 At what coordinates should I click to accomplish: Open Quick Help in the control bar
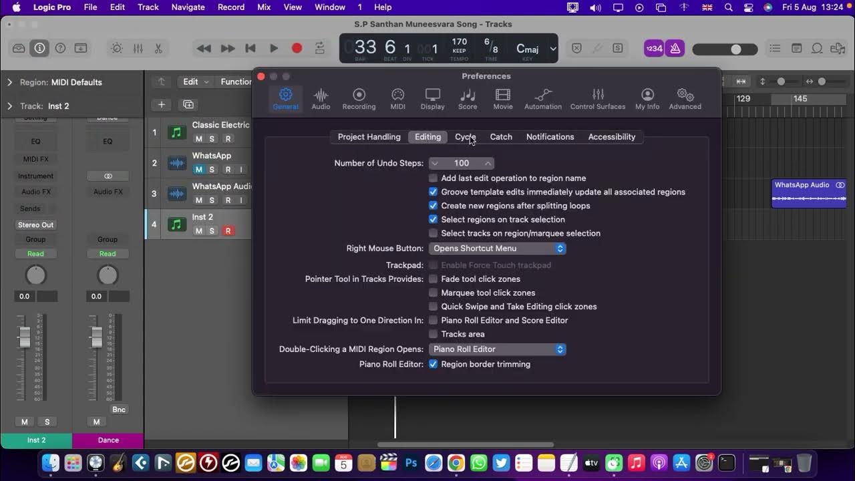[60, 48]
